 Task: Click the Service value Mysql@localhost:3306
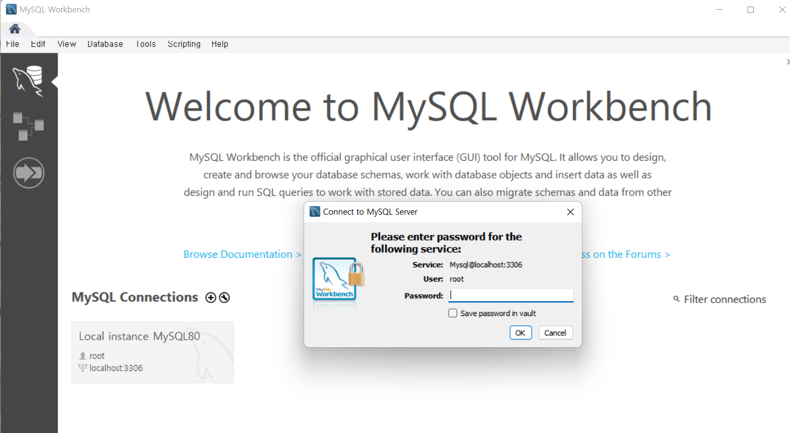(486, 265)
